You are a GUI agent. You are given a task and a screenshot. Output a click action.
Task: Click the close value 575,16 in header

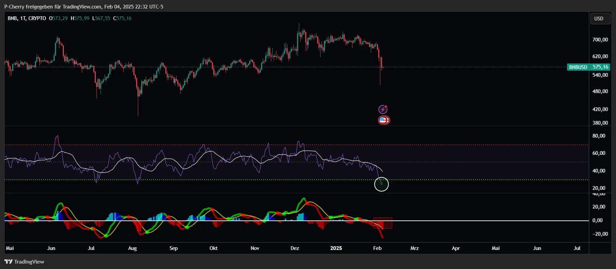[x=124, y=18]
